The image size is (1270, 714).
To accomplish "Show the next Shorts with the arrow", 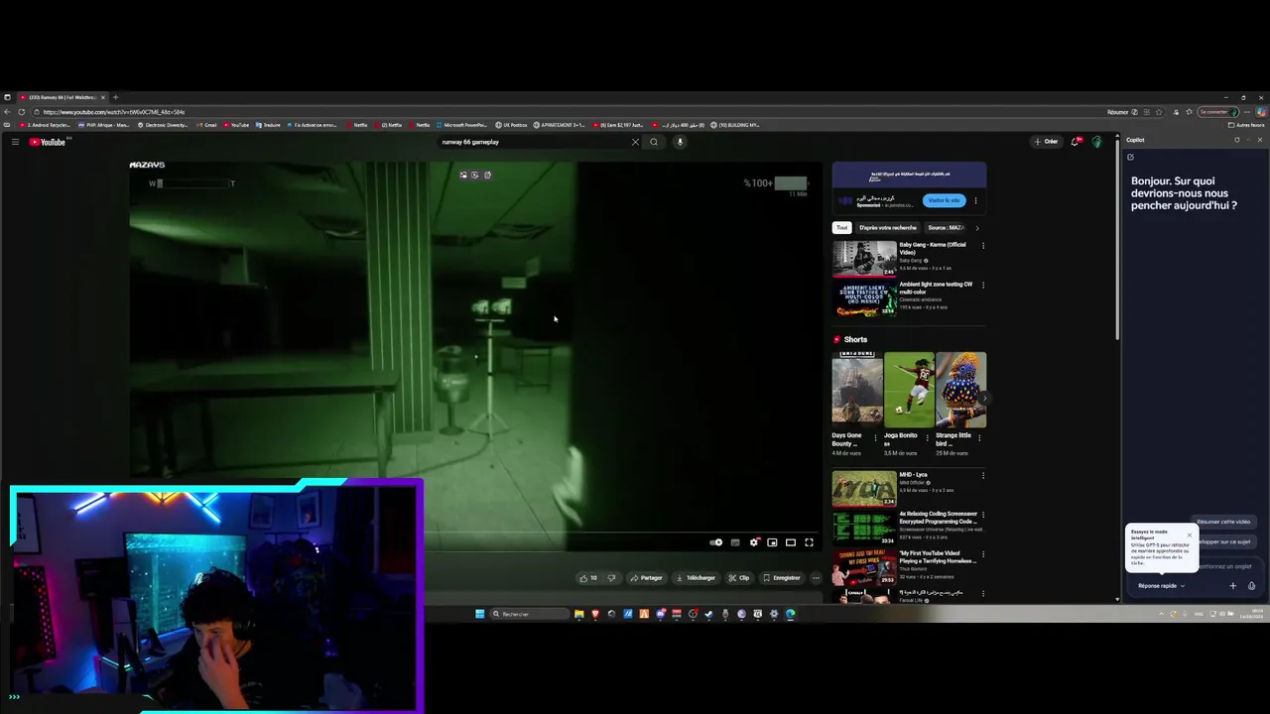I will (984, 398).
